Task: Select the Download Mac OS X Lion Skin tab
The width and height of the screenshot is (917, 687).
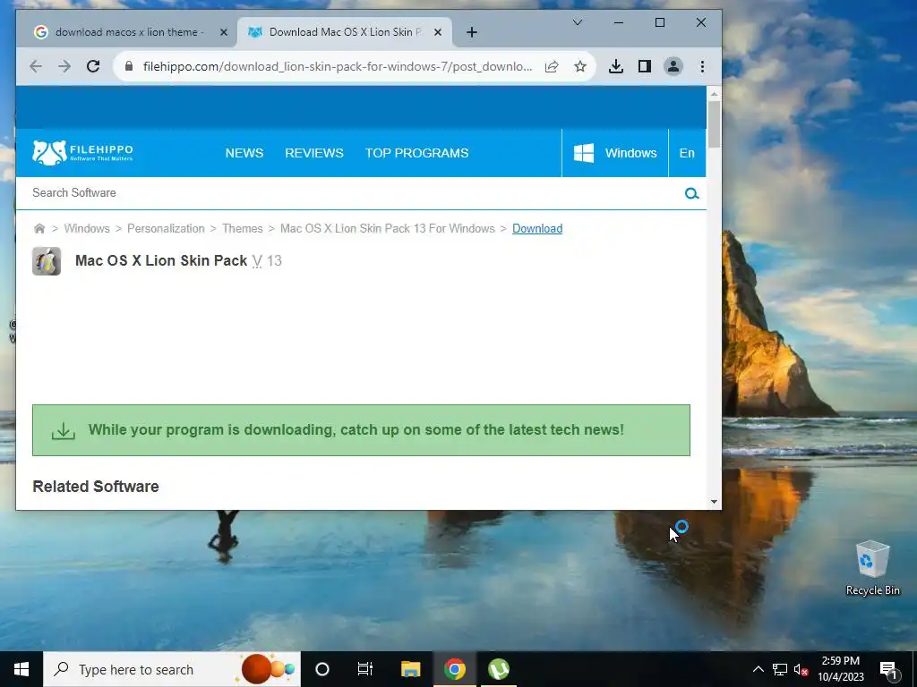Action: (344, 32)
